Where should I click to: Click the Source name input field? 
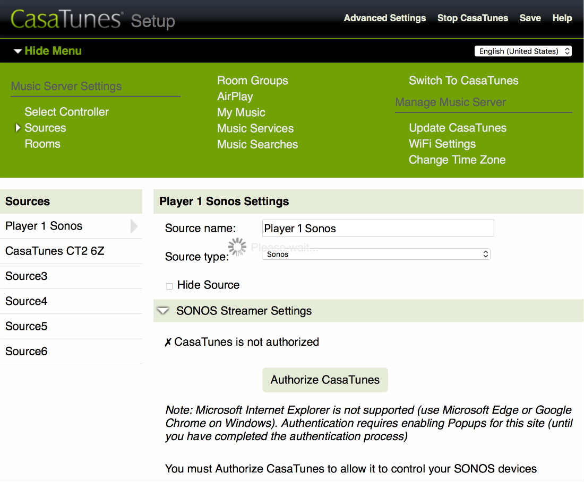[x=378, y=228]
